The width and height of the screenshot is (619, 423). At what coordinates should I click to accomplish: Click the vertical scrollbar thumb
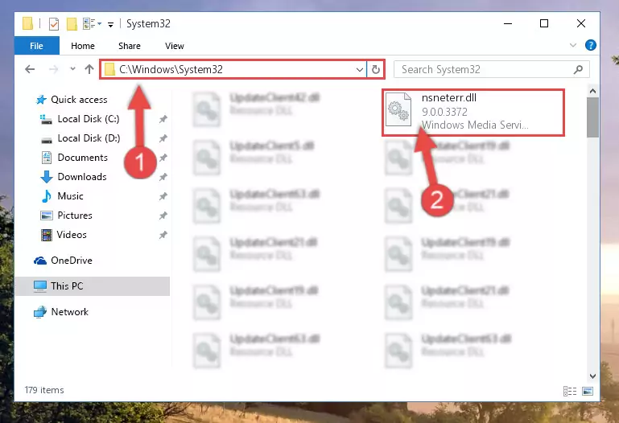tap(592, 117)
